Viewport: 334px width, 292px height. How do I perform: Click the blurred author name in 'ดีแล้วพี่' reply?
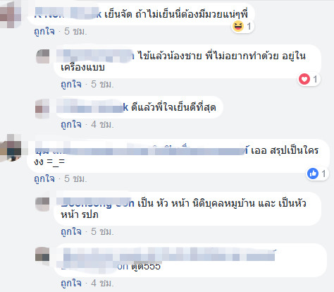[x=92, y=107]
